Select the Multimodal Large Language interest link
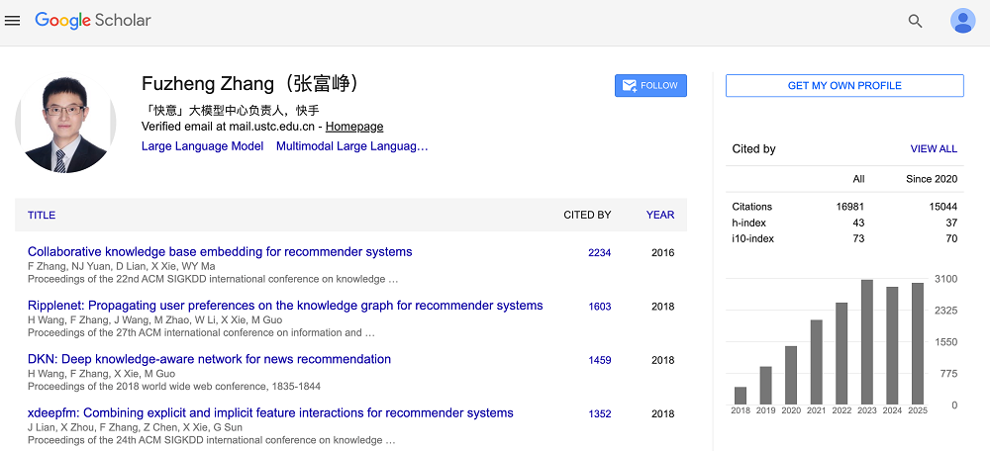This screenshot has width=990, height=451. pyautogui.click(x=351, y=146)
